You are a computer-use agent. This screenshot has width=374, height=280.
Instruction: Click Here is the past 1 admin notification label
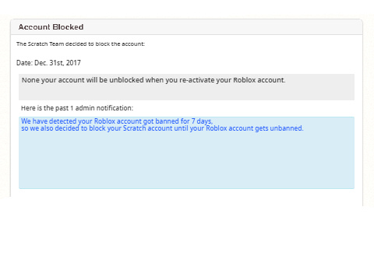coord(77,108)
